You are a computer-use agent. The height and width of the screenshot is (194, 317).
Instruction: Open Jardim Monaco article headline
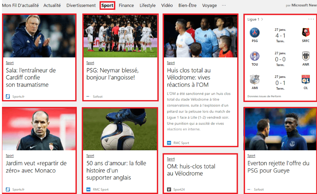(36, 167)
